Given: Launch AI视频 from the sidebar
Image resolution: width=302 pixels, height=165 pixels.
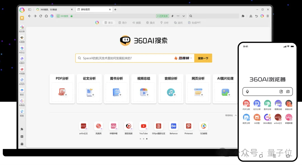Looking at the screenshot, I should pos(22,70).
